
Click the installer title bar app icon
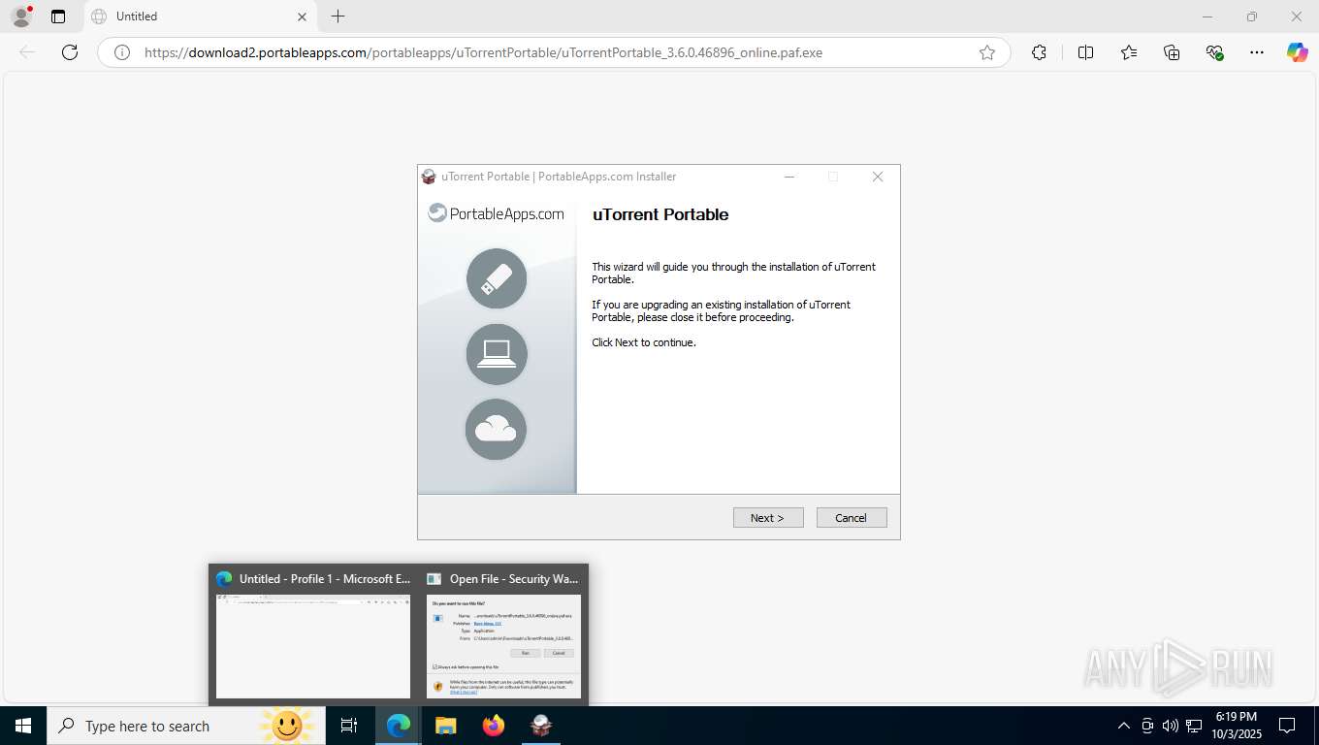429,177
